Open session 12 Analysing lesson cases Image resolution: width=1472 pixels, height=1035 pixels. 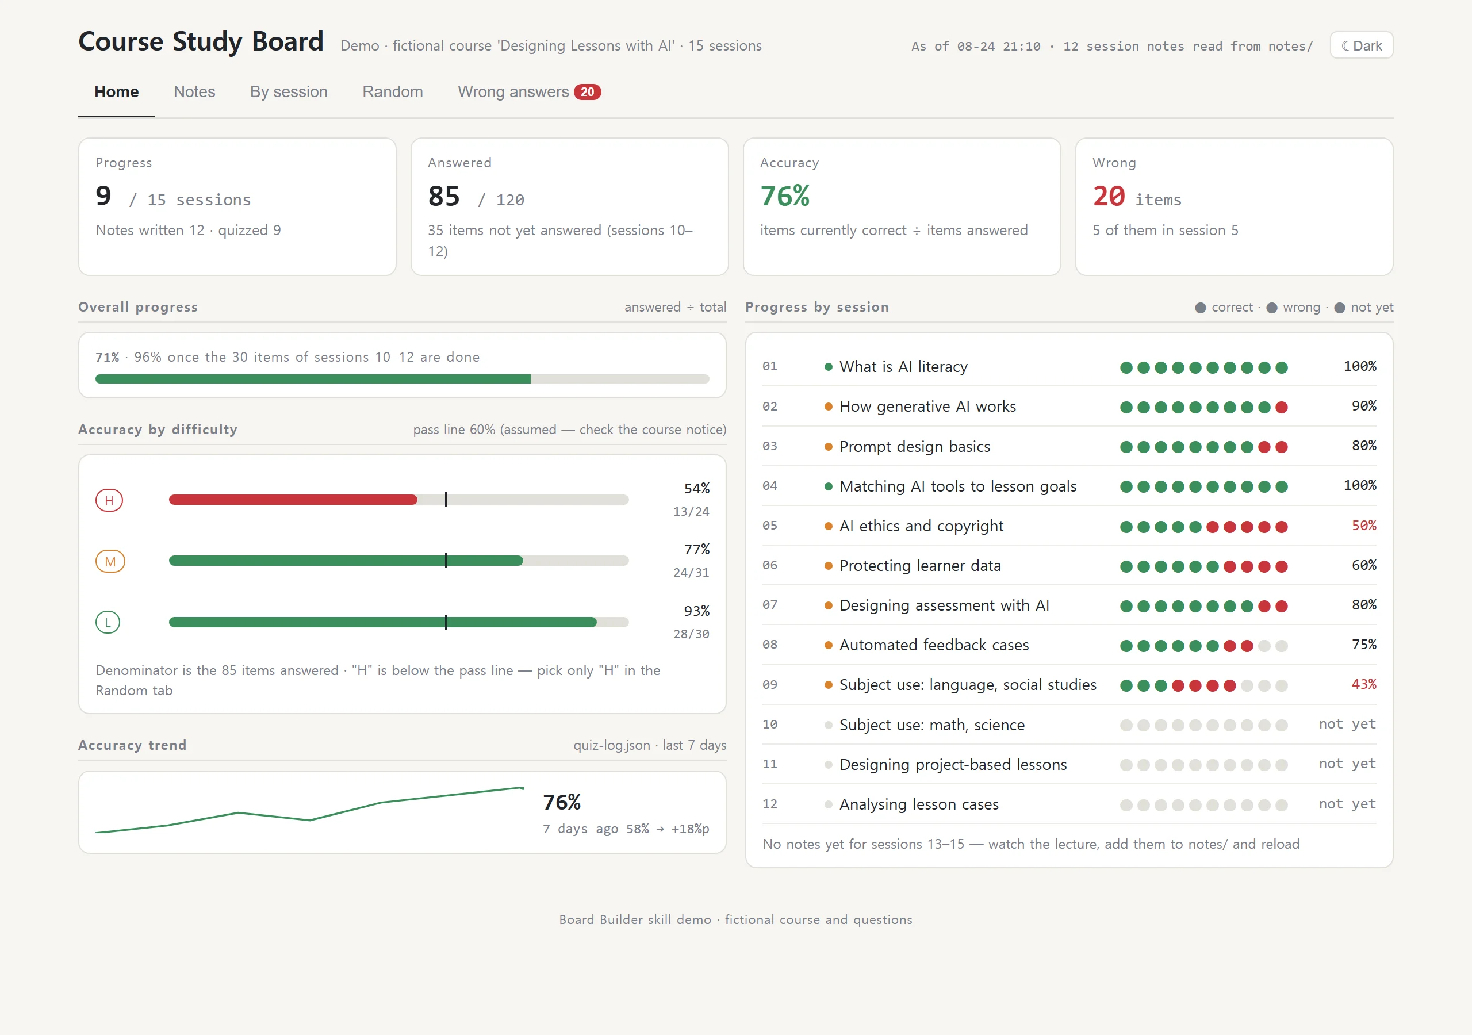(1069, 803)
